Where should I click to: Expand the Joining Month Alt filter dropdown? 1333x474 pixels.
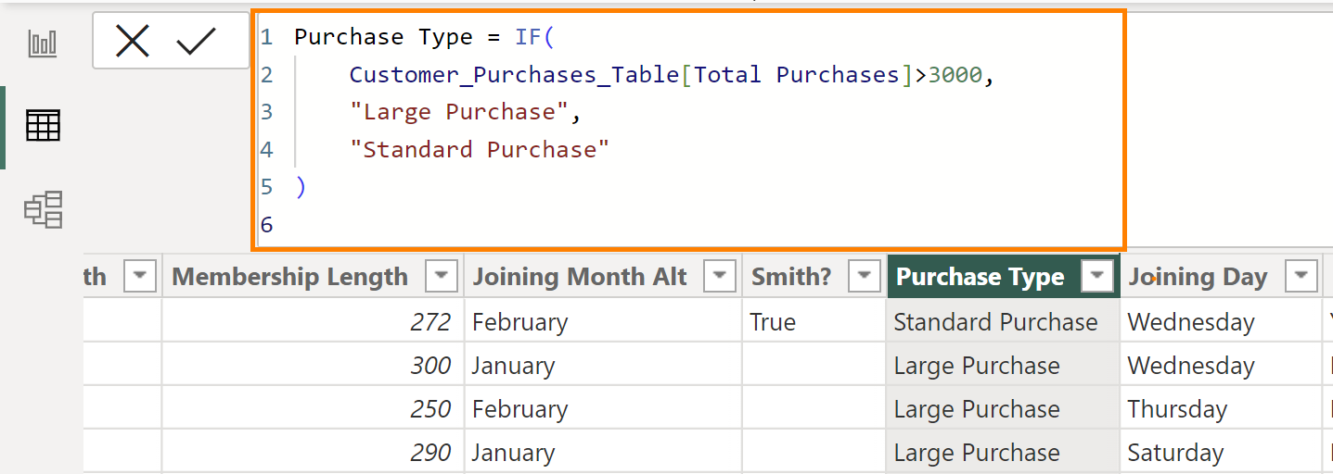(719, 276)
